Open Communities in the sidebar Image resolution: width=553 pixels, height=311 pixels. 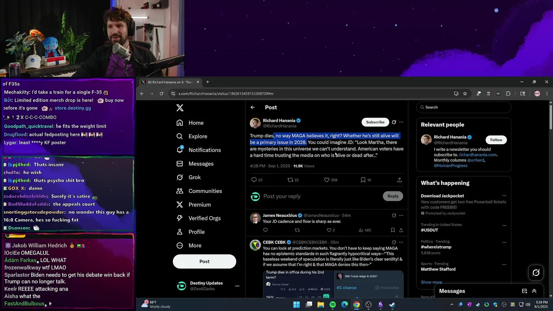(x=199, y=191)
